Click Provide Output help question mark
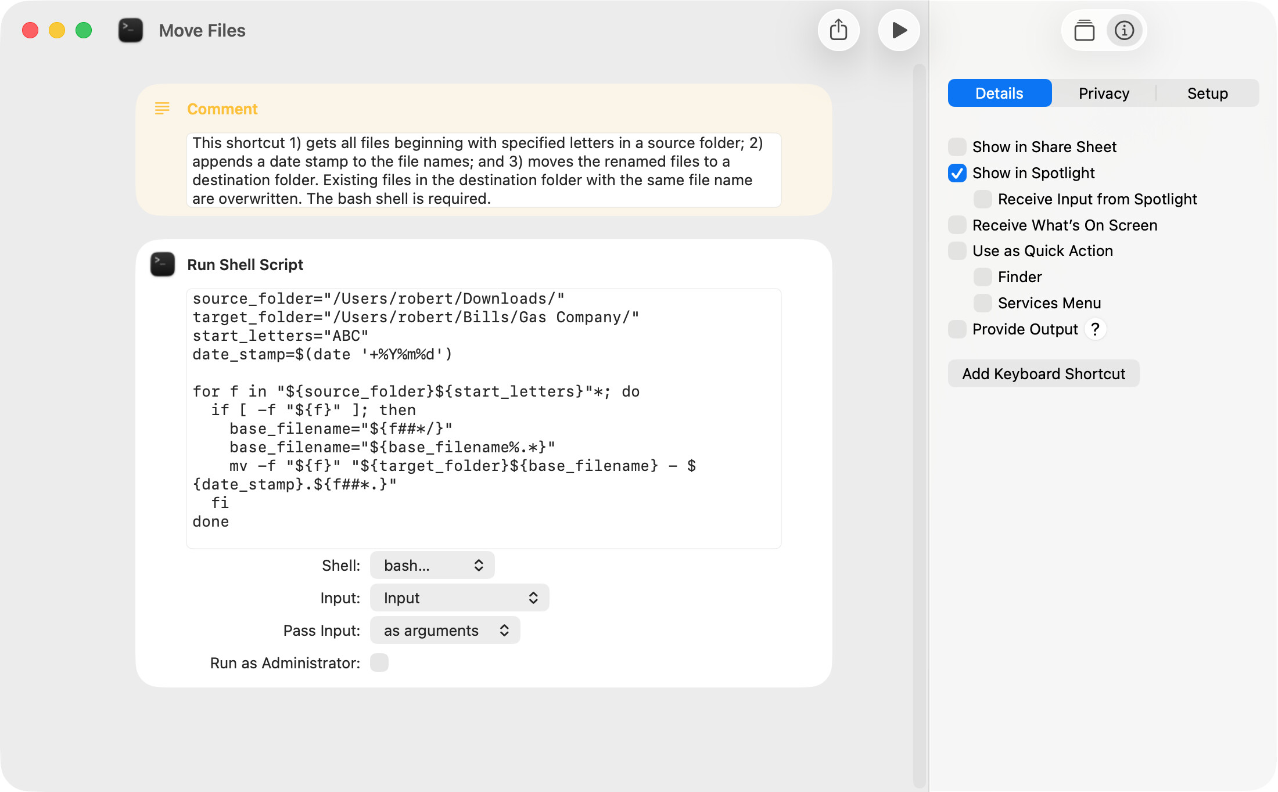The width and height of the screenshot is (1278, 792). pyautogui.click(x=1095, y=329)
